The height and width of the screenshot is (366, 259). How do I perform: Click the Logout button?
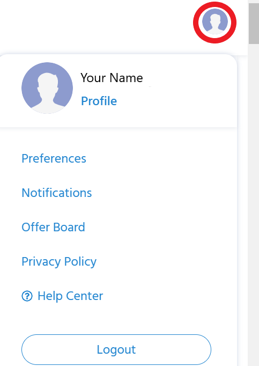click(116, 349)
